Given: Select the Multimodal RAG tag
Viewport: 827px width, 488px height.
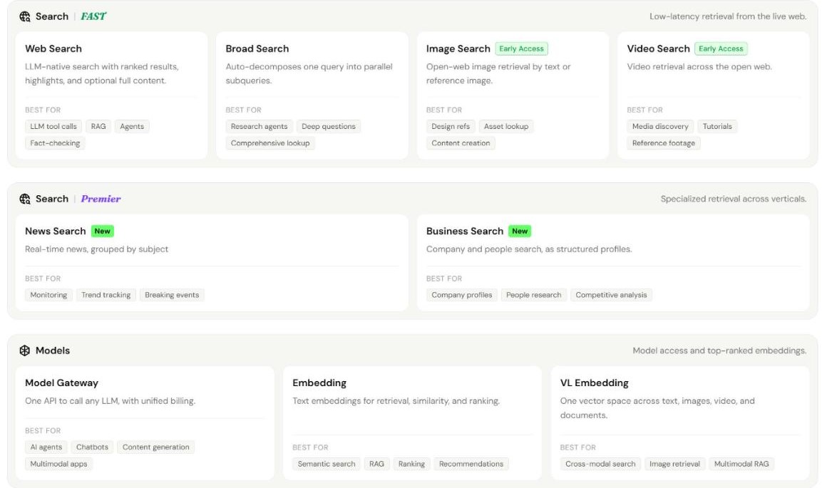Looking at the screenshot, I should 741,464.
